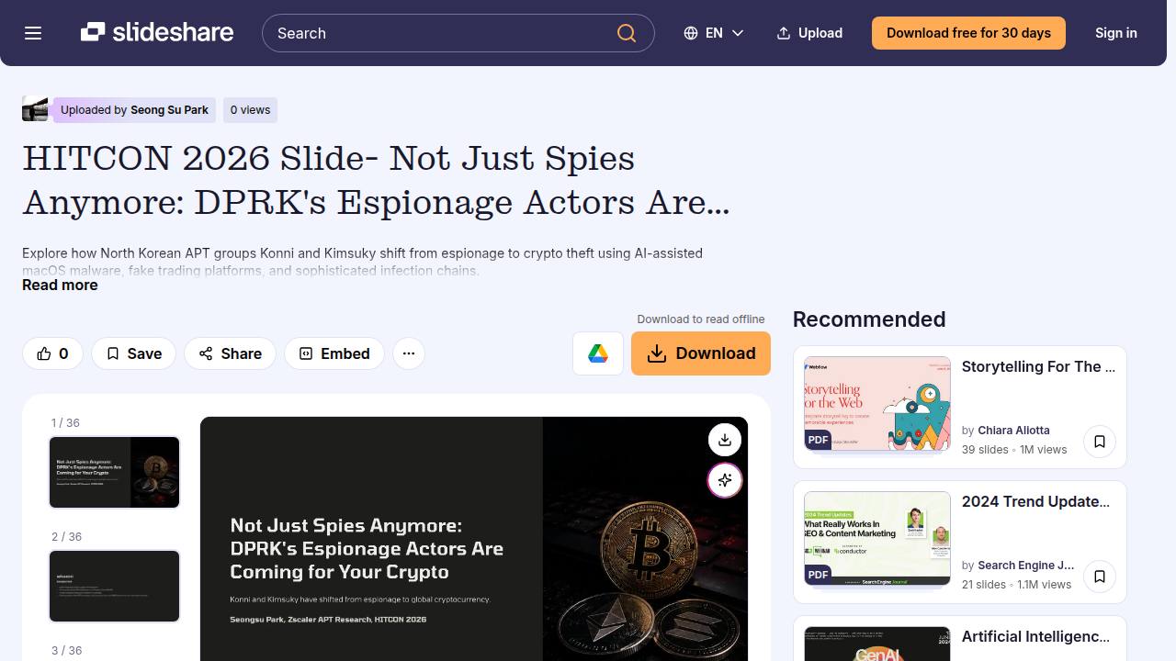1176x661 pixels.
Task: Open the hamburger menu
Action: [x=33, y=33]
